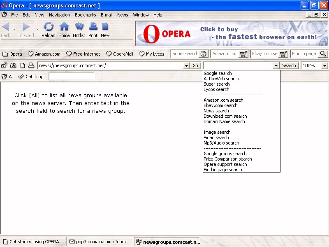
Task: Open the Navigation menu
Action: (60, 15)
